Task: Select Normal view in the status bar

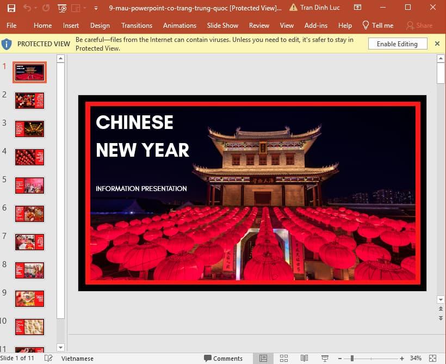Action: coord(263,358)
